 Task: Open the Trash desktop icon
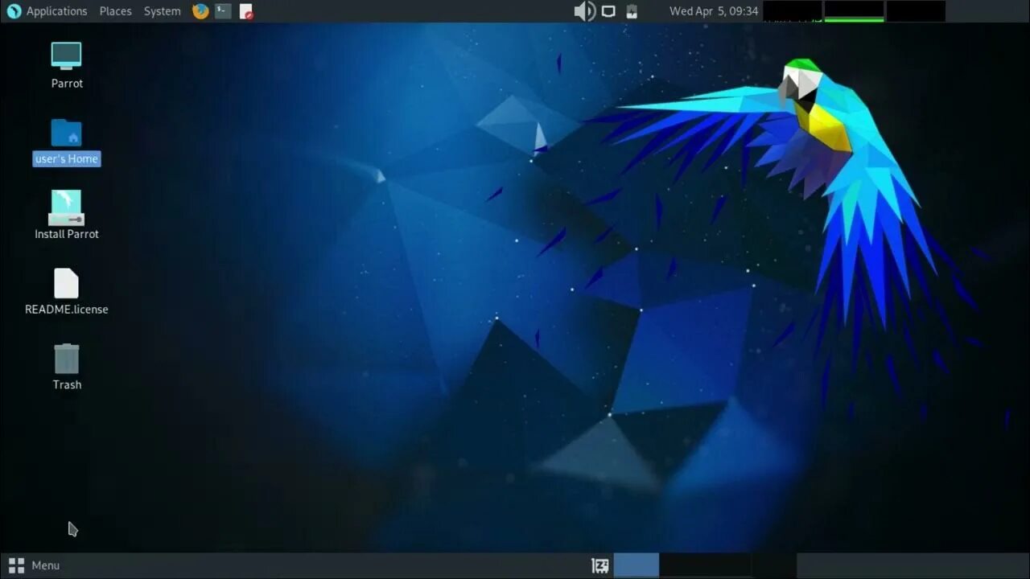tap(66, 359)
